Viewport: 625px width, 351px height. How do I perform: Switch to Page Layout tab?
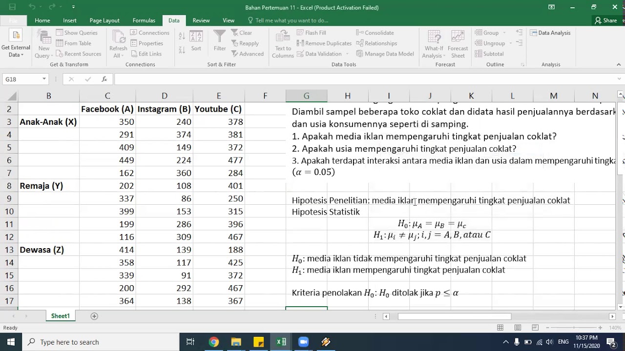[104, 20]
